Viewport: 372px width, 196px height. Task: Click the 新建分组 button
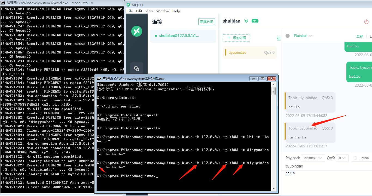click(207, 22)
